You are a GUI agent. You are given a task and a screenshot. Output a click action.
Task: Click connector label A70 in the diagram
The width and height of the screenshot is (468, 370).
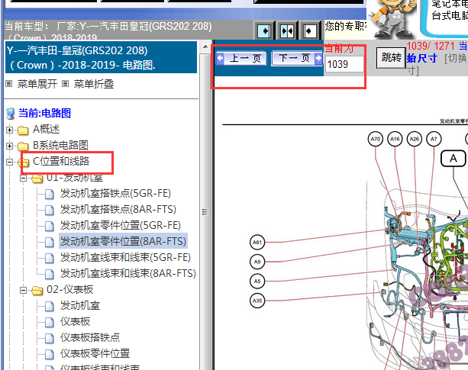click(x=375, y=139)
